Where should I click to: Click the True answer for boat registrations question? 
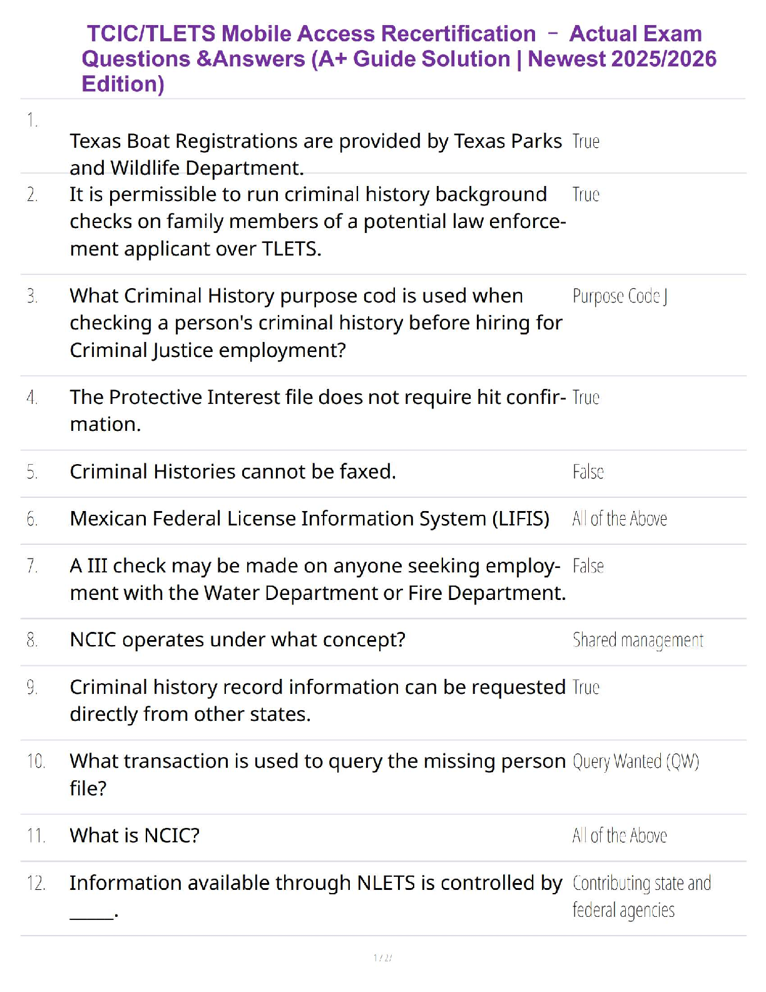click(586, 142)
